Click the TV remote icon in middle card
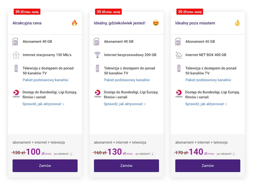The height and width of the screenshot is (187, 255). [97, 68]
